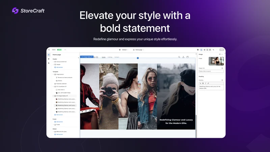Click the database icon in Image panel header

pos(220,54)
